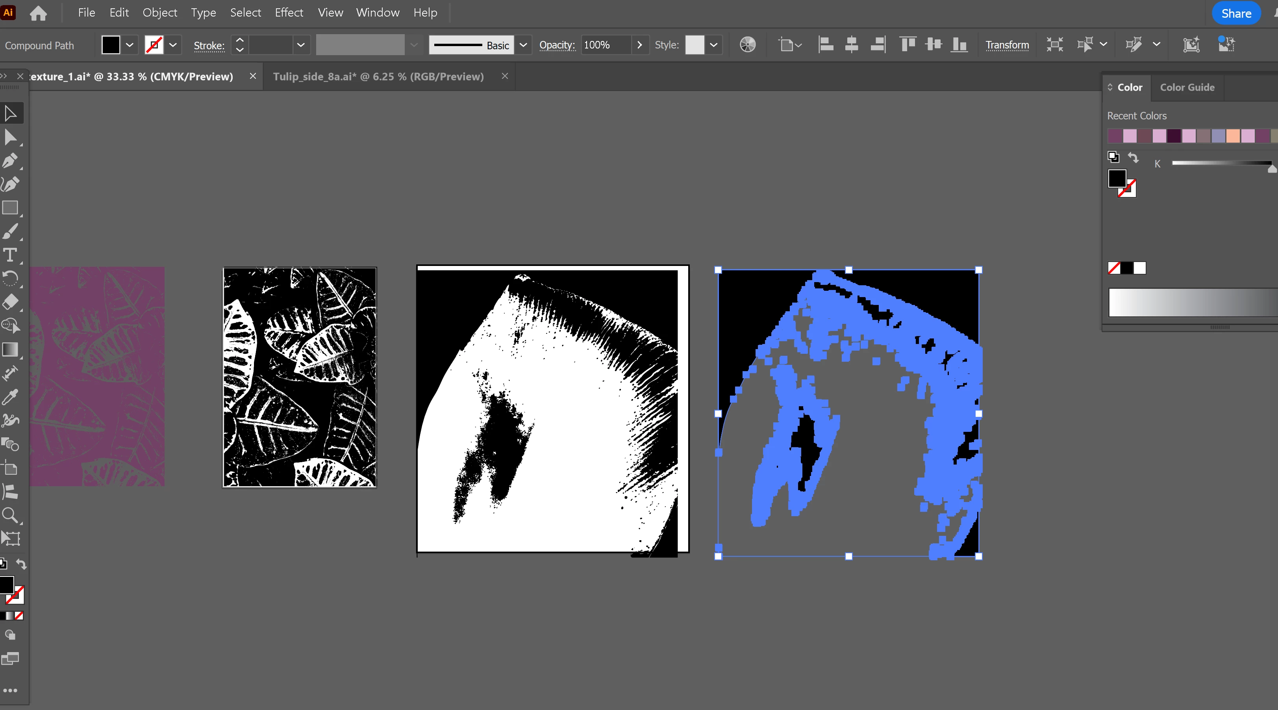Click the grayscale spectrum ramp
Viewport: 1278px width, 710px height.
click(1193, 302)
